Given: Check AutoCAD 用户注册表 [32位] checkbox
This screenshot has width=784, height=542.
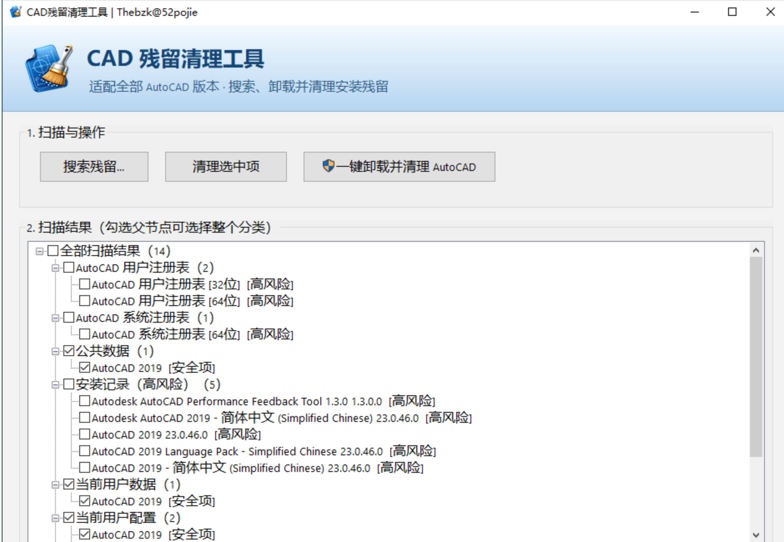Looking at the screenshot, I should coord(85,284).
